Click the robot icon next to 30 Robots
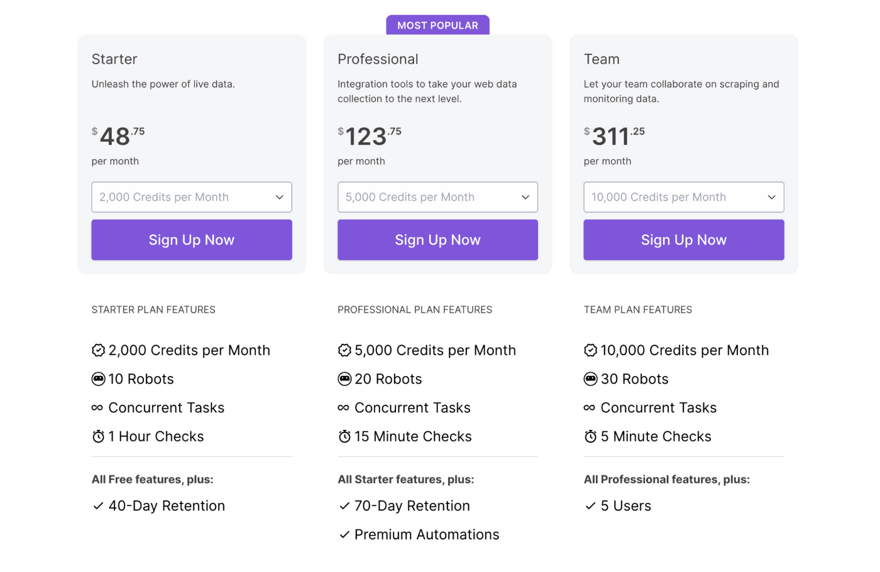This screenshot has height=572, width=880. (x=590, y=379)
